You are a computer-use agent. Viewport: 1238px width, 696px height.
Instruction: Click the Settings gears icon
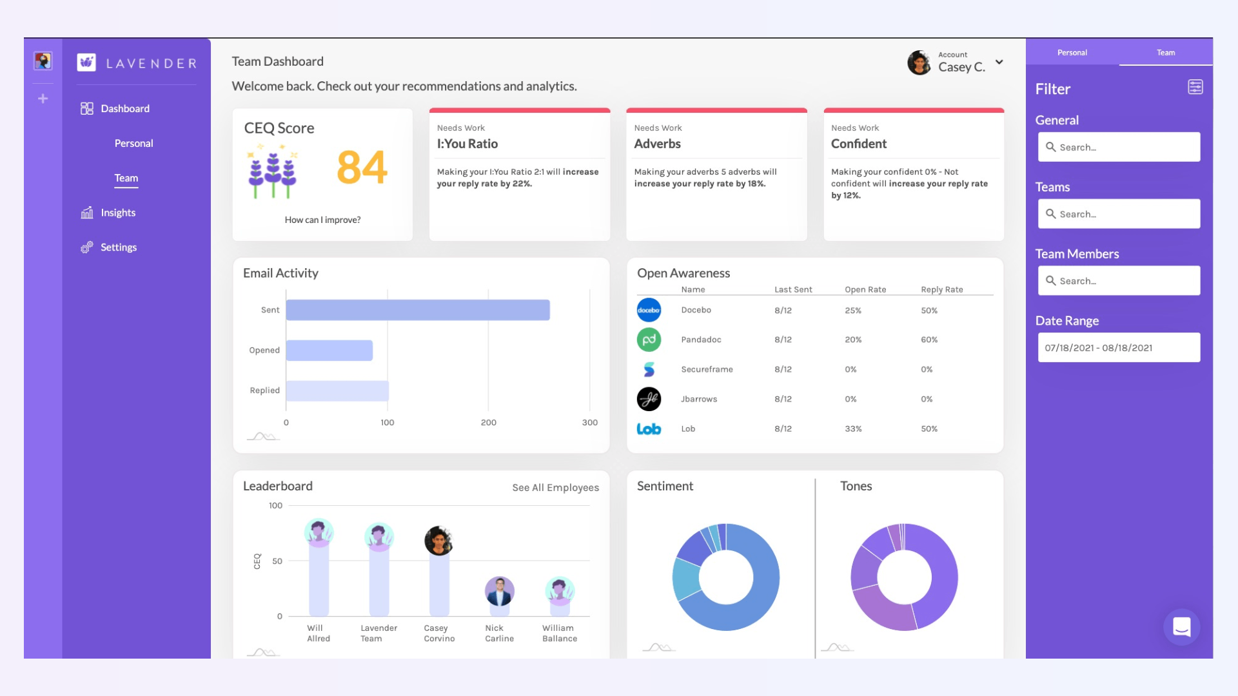86,247
